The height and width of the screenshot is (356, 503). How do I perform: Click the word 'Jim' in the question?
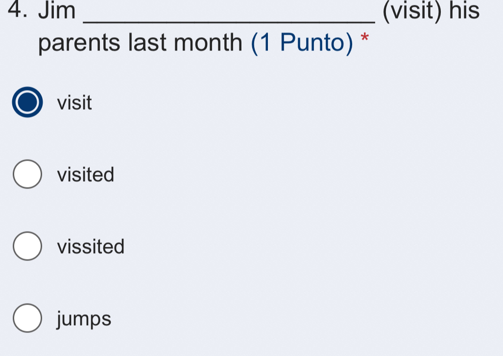57,10
